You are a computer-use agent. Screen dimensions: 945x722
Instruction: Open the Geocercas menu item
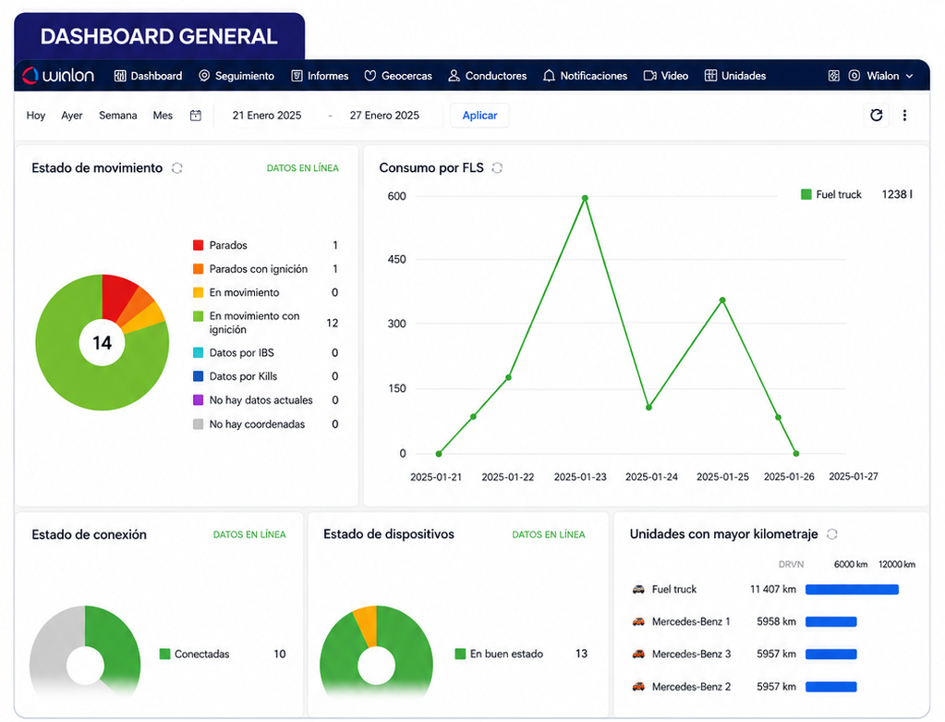pyautogui.click(x=398, y=76)
